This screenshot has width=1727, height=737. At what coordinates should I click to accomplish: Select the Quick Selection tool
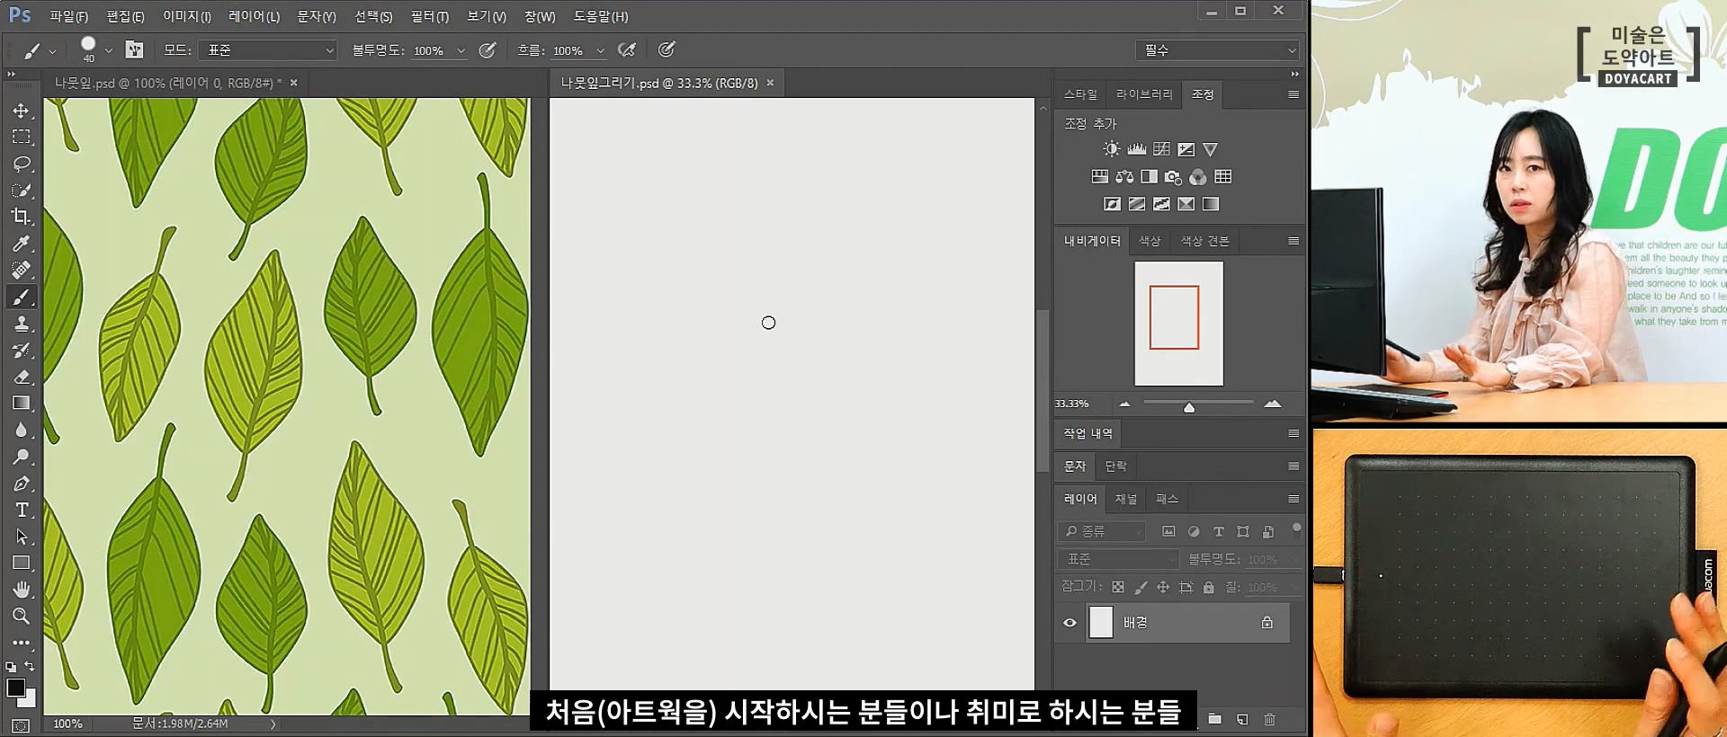coord(22,191)
